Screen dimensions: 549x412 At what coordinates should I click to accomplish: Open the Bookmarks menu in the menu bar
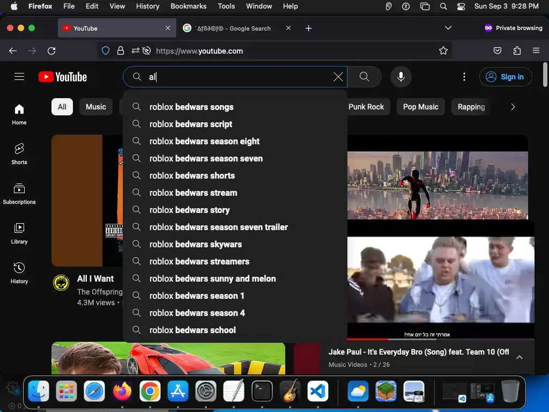(x=188, y=6)
